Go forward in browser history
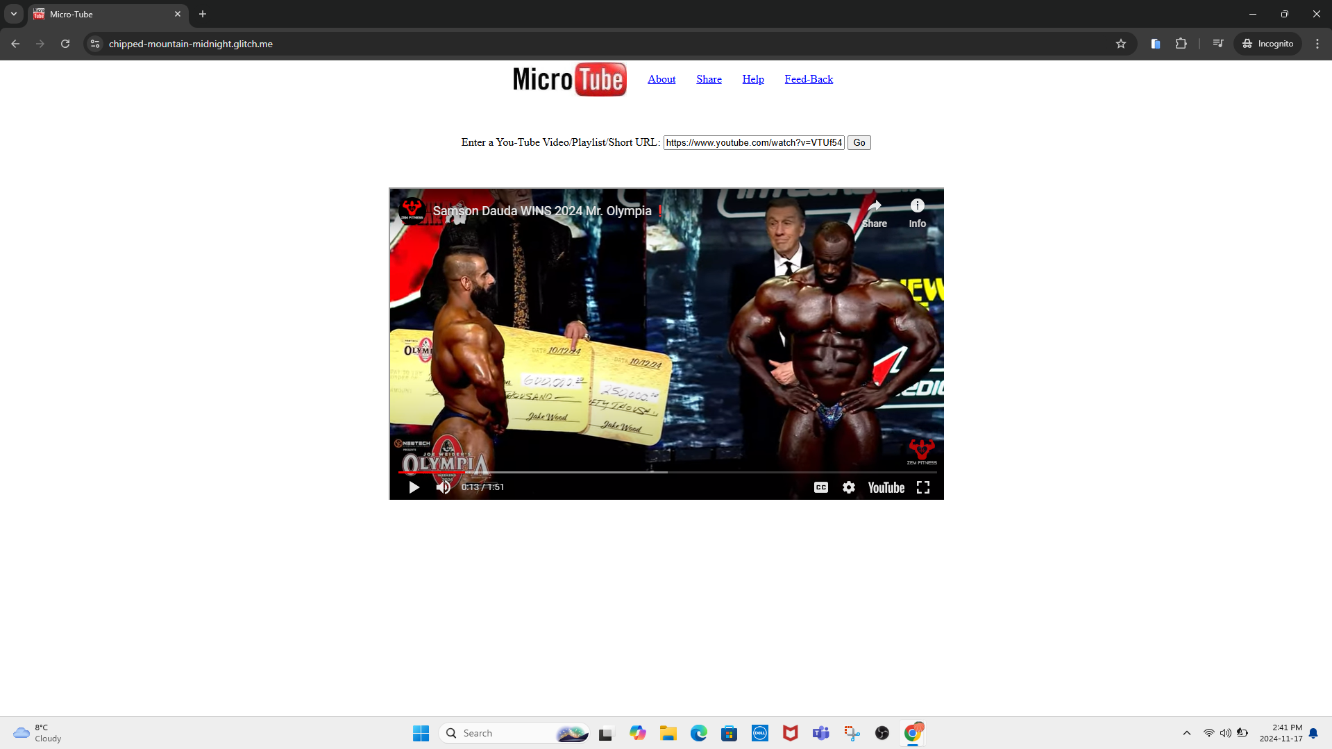The height and width of the screenshot is (749, 1332). [40, 44]
